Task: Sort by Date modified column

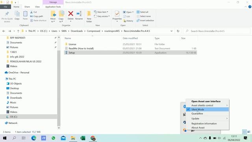Action: click(130, 38)
